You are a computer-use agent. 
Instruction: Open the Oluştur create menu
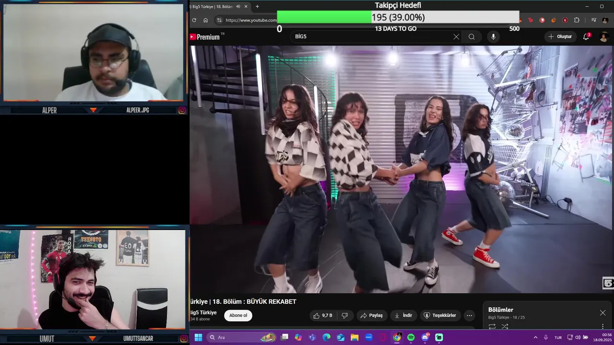[x=560, y=37]
